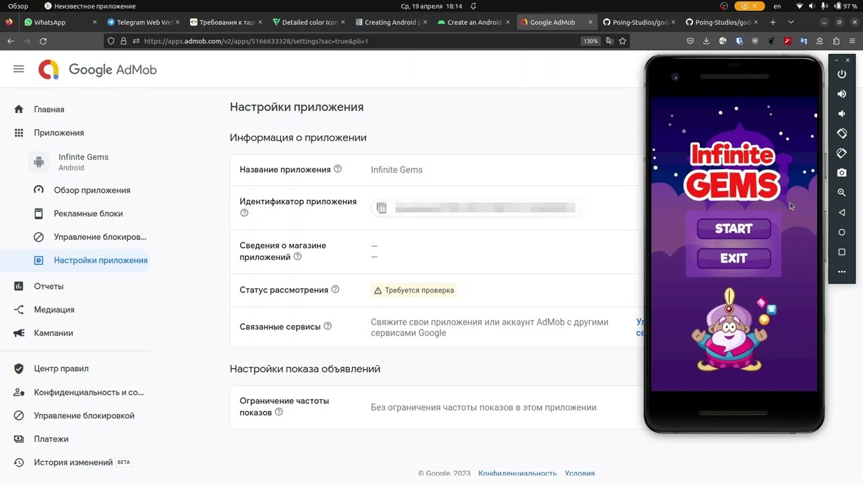Close the Google AdMob tab

591,22
